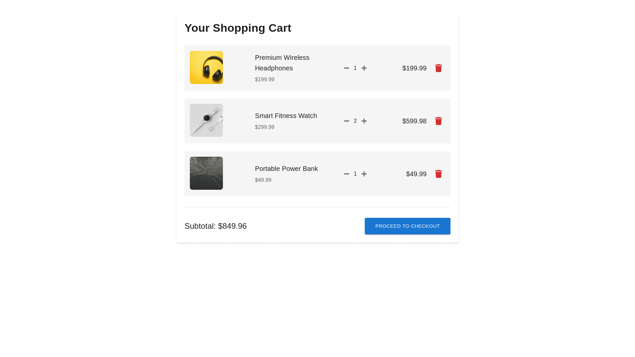
Task: Reduce Portable Power Bank quantity
Action: click(346, 174)
